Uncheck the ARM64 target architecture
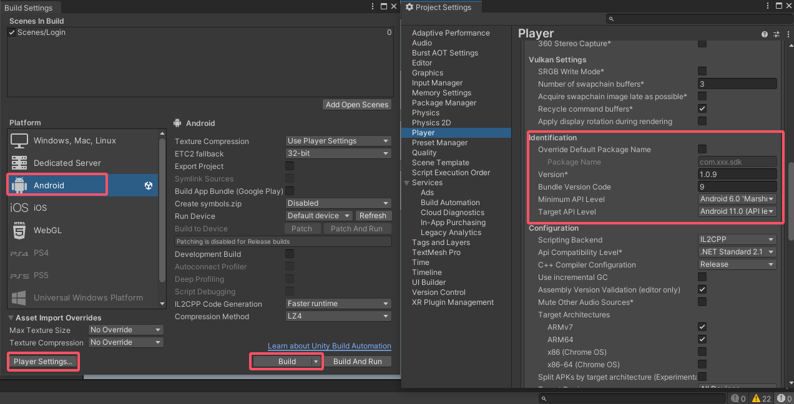This screenshot has width=794, height=404. point(702,339)
